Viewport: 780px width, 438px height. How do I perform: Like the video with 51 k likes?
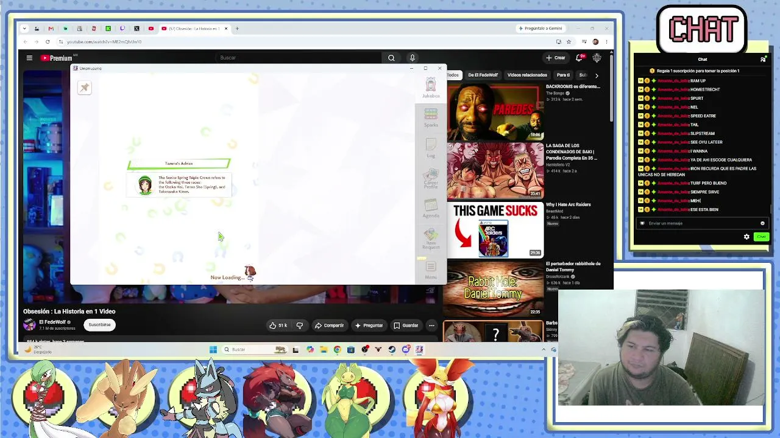(x=278, y=325)
